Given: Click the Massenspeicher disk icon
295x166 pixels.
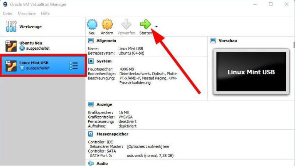Looking at the screenshot, I should [91, 134].
